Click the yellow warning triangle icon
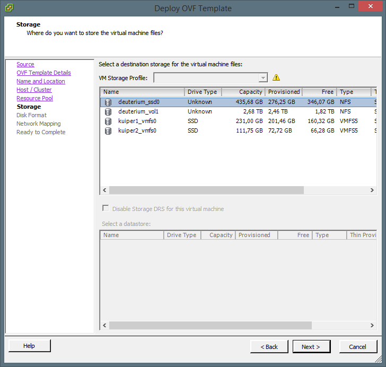 (276, 77)
